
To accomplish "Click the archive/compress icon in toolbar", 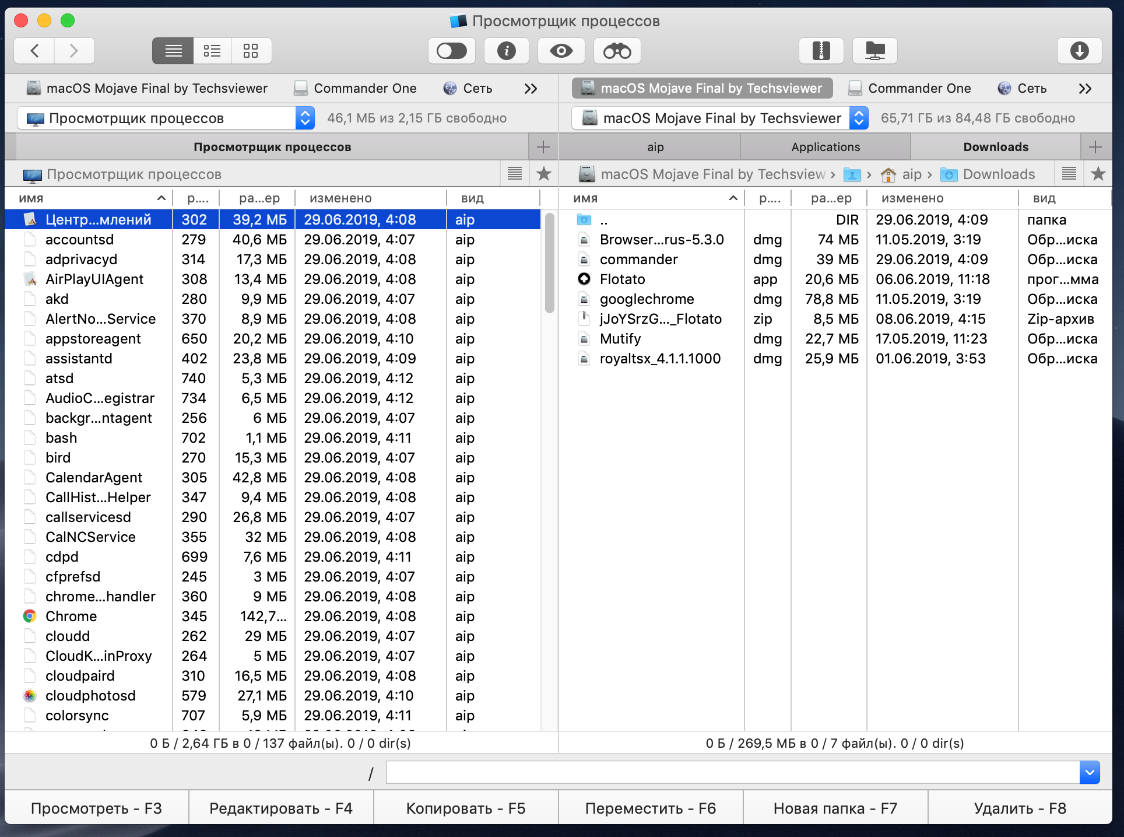I will coord(821,49).
